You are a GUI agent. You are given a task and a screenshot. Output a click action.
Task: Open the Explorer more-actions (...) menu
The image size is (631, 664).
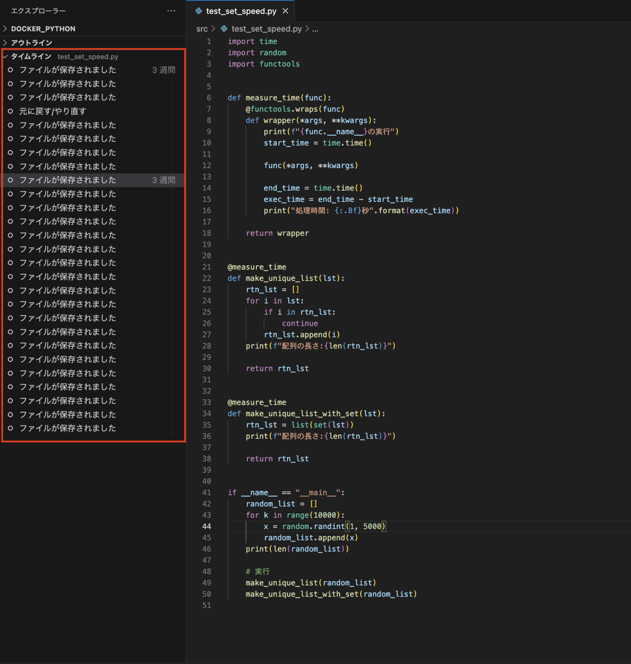[171, 11]
